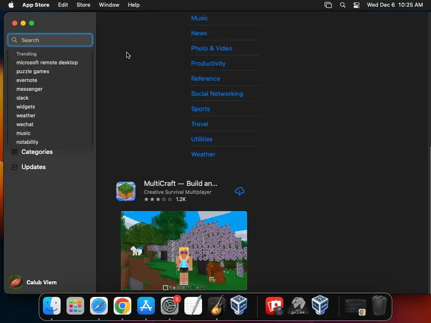This screenshot has height=323, width=431.
Task: Open the App Store menu
Action: coord(36,5)
